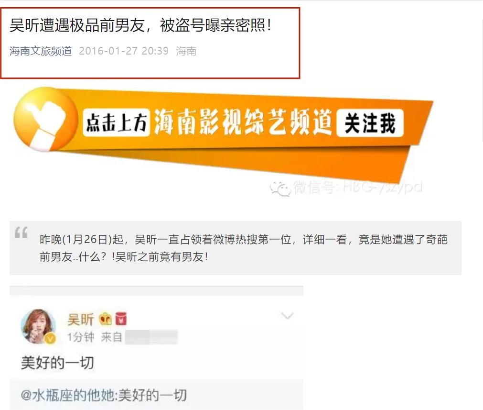Click the article title about 吴昕
This screenshot has width=483, height=410.
(x=140, y=25)
